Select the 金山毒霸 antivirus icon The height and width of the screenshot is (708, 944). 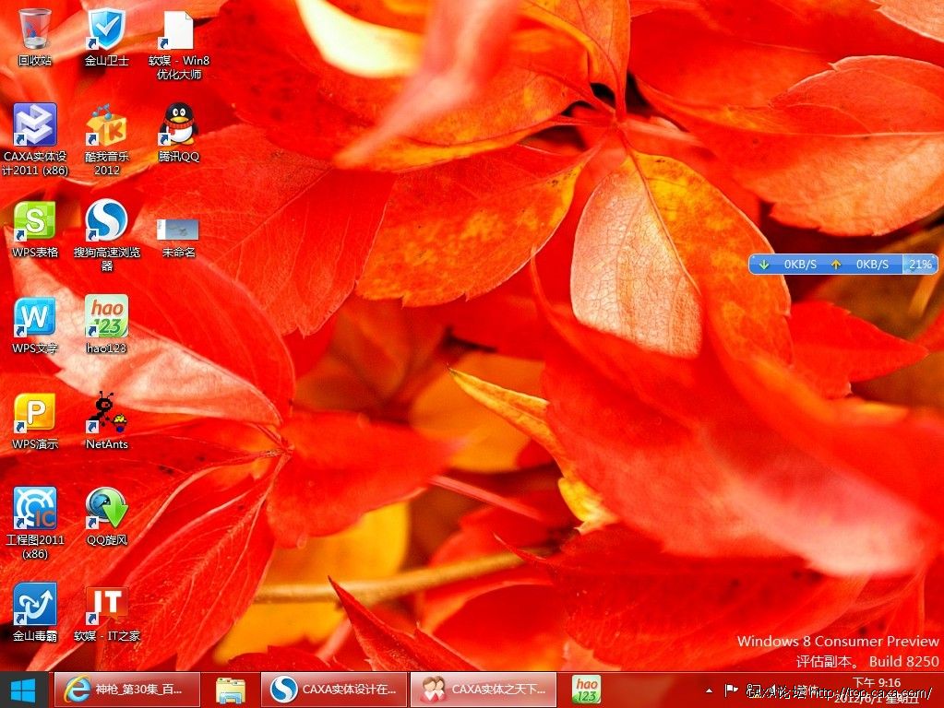pos(35,605)
